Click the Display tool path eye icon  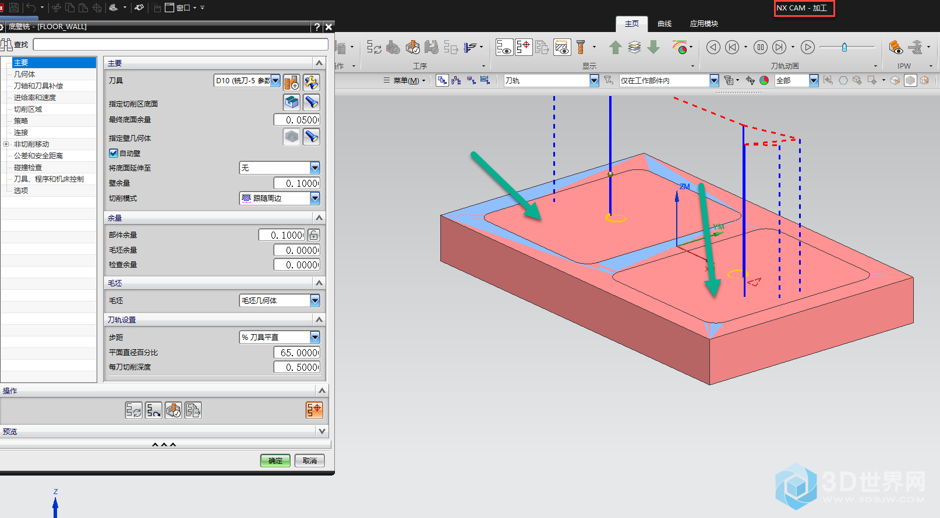(504, 47)
